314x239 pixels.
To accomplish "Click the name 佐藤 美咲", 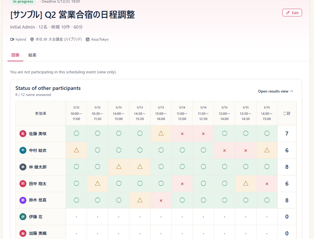I will [x=38, y=134].
